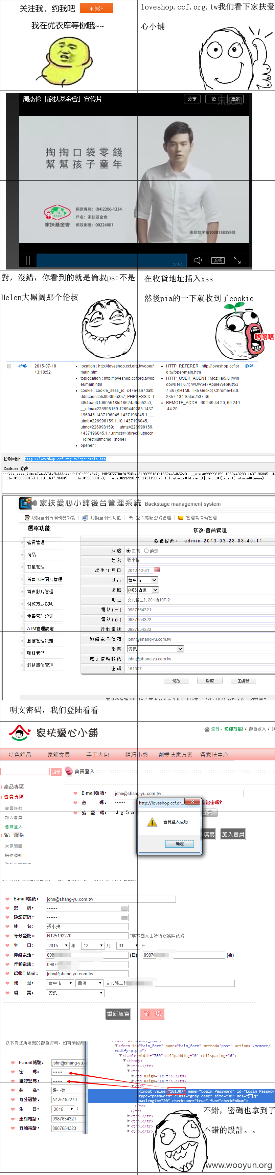Open 會員專區 in the shop sidebar
The height and width of the screenshot is (1175, 275).
(14, 797)
